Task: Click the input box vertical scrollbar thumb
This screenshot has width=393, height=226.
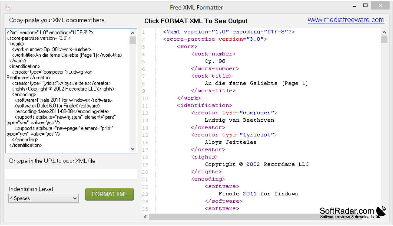Action: pos(133,40)
